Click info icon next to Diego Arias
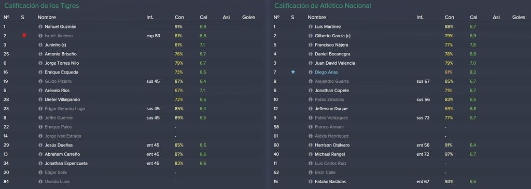Screen dimensions: 531x189 [311, 72]
